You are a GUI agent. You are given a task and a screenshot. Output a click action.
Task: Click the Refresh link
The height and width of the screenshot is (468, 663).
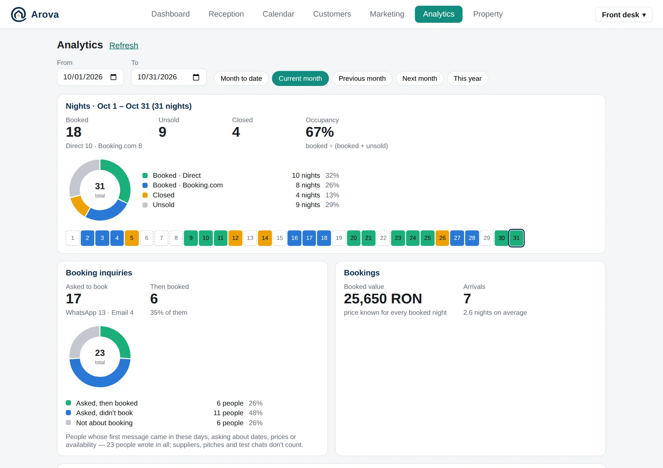tap(124, 46)
